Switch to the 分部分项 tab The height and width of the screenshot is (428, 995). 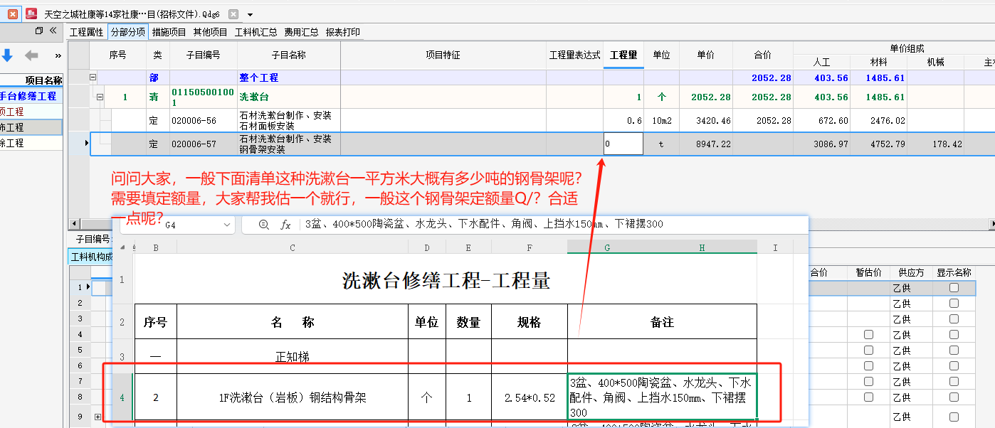pyautogui.click(x=128, y=32)
